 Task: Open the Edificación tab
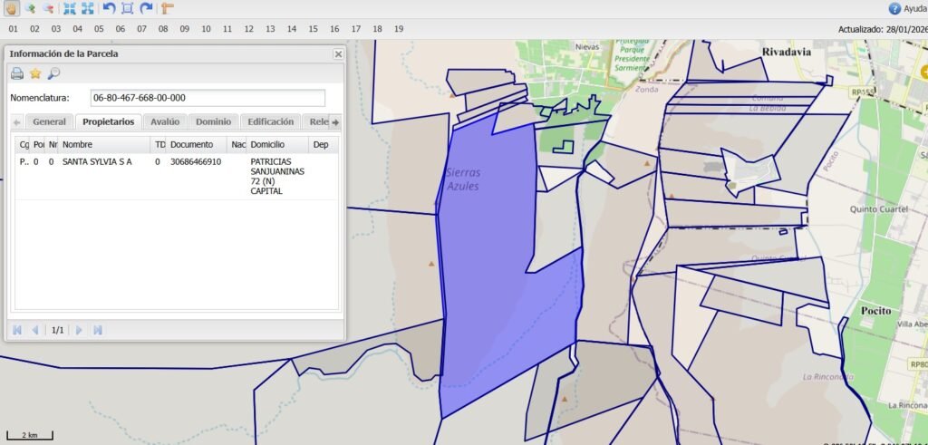point(270,121)
